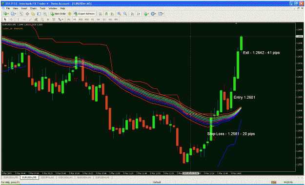
Task: Click the 'Default' profile in status bar
Action: pos(157,182)
